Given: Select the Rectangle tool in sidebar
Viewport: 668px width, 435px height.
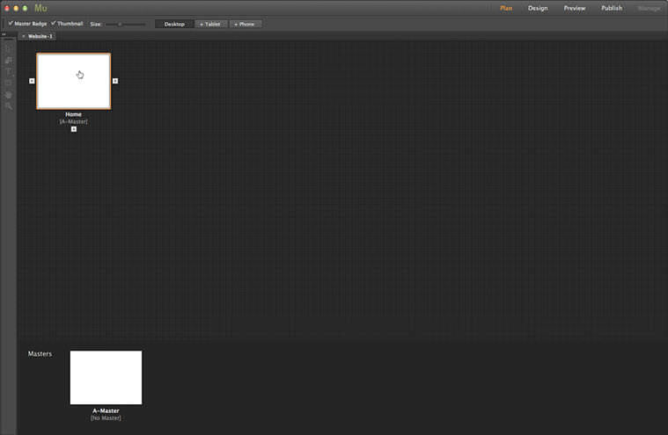Looking at the screenshot, I should [9, 83].
